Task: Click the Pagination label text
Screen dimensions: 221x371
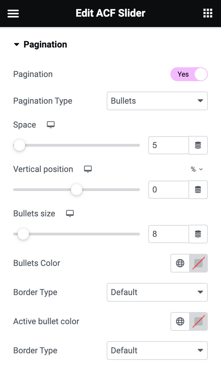Action: (x=33, y=74)
